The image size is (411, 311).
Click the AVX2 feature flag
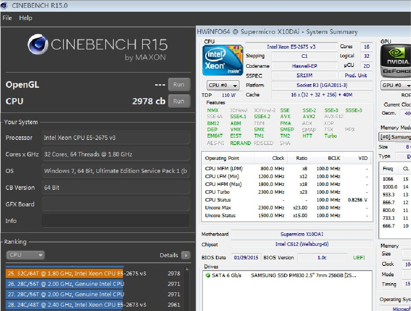[x=309, y=116]
